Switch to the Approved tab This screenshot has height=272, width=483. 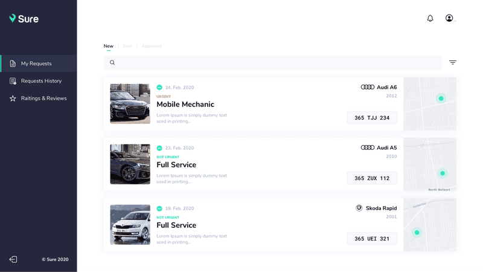pos(152,46)
